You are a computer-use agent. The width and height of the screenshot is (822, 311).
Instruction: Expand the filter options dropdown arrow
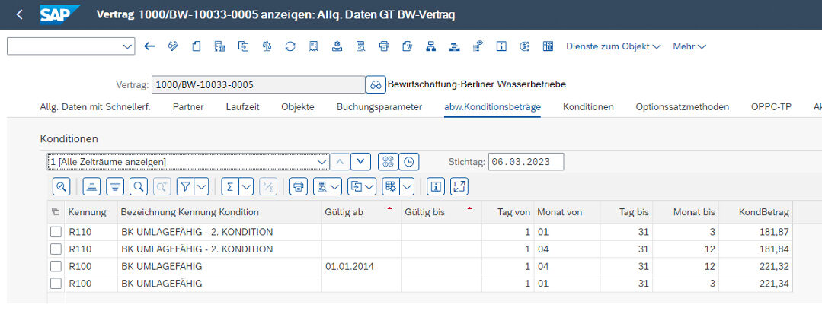coord(202,186)
